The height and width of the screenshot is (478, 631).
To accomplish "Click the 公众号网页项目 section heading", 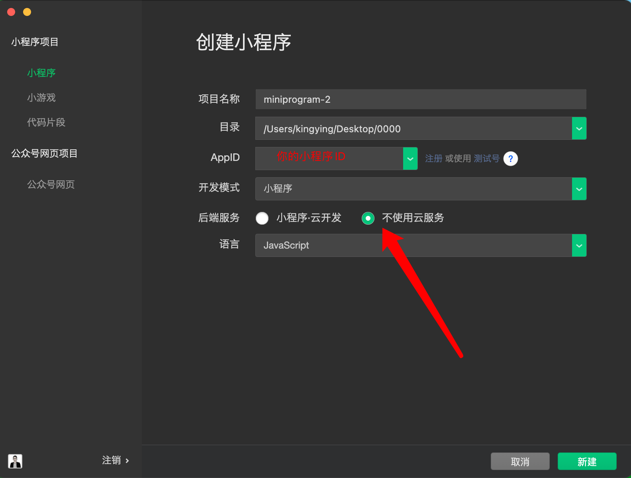I will point(45,153).
